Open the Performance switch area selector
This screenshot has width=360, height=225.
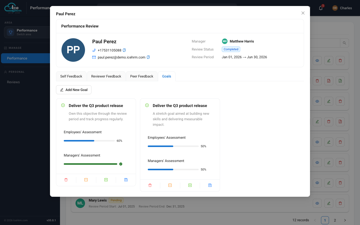(27, 32)
